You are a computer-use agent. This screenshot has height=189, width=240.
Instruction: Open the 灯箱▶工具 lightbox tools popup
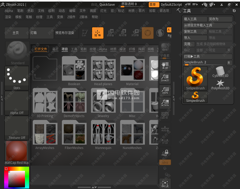208,57
